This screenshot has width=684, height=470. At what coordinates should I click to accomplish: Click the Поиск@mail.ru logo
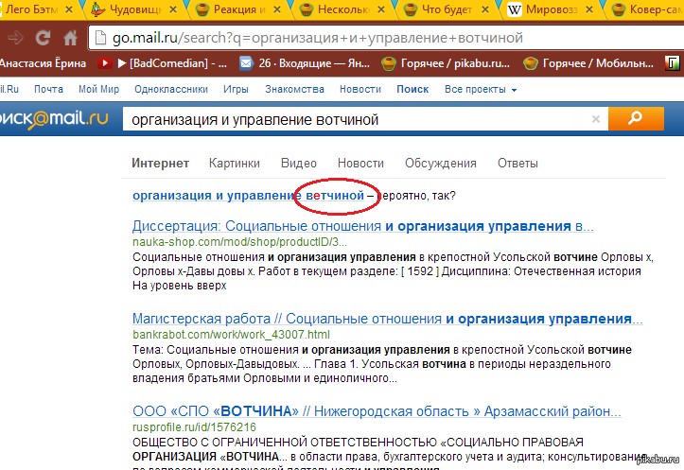tap(54, 118)
